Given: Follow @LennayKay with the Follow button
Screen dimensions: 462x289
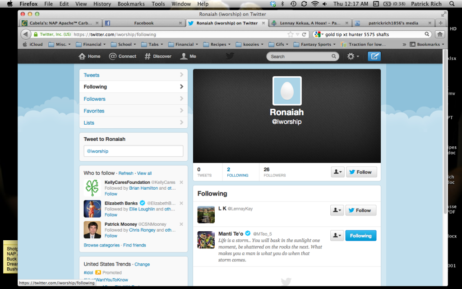Looking at the screenshot, I should click(x=360, y=210).
